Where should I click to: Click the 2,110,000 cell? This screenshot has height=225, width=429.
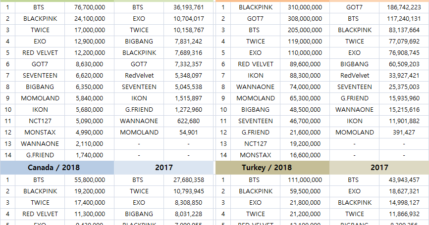click(x=90, y=144)
